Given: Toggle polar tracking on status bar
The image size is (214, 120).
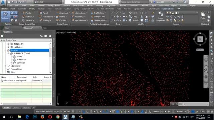Looking at the screenshot, I should click(91, 111).
